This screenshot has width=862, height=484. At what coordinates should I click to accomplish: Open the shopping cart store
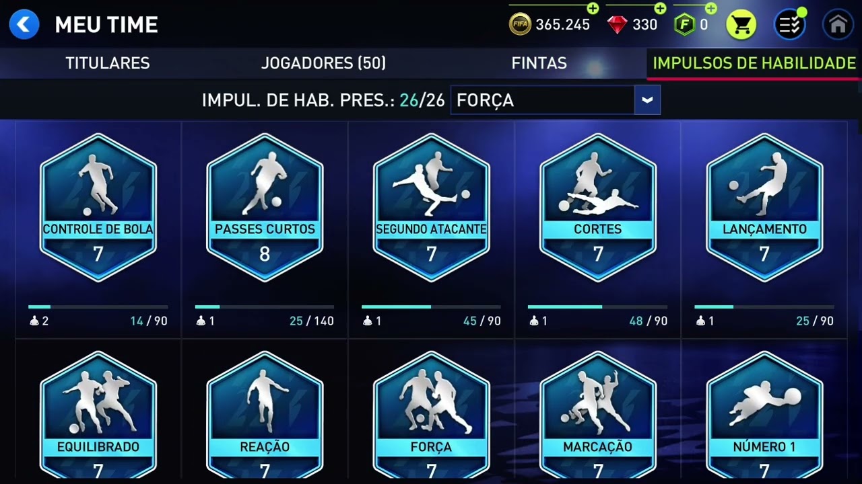point(741,25)
